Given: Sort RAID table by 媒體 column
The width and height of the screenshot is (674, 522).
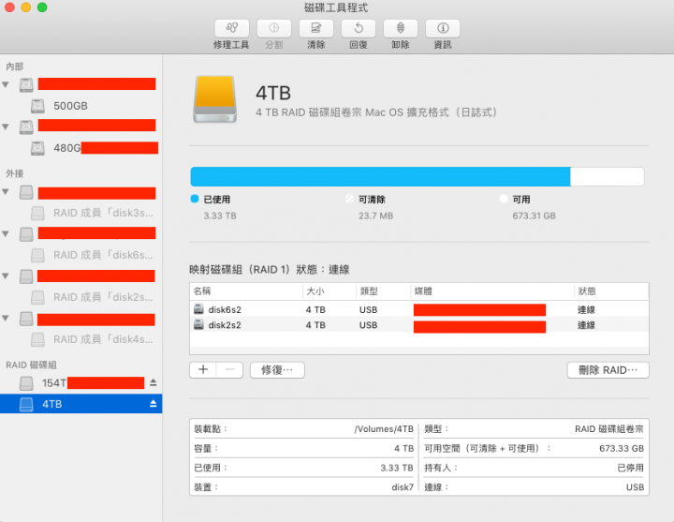Looking at the screenshot, I should pyautogui.click(x=492, y=291).
